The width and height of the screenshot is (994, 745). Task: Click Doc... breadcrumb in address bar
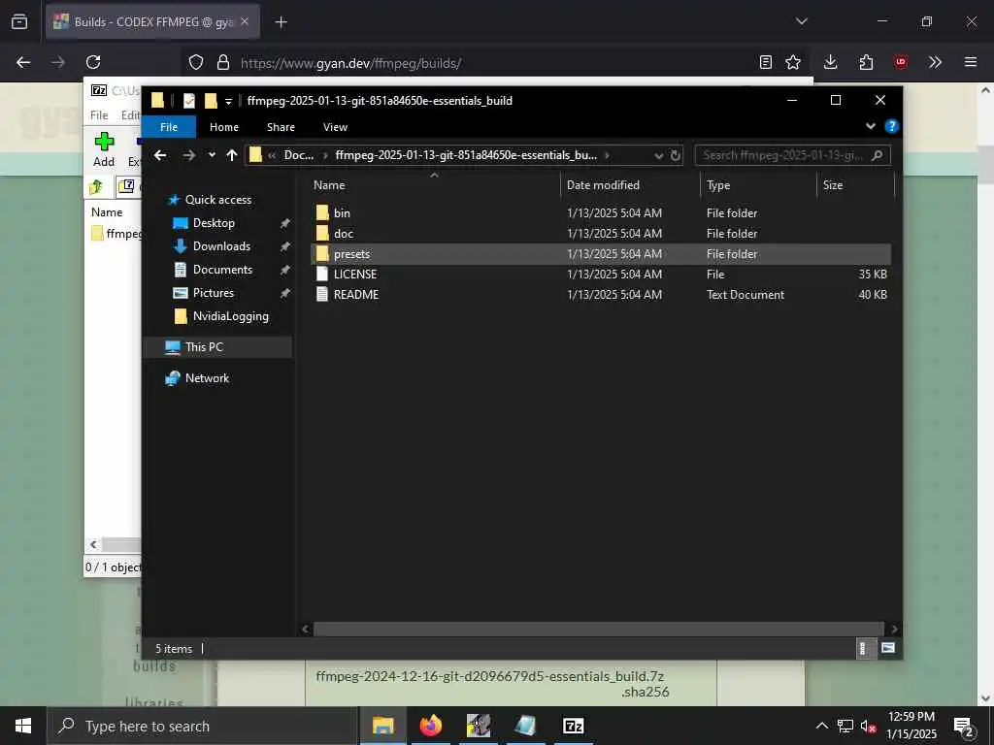pyautogui.click(x=299, y=155)
